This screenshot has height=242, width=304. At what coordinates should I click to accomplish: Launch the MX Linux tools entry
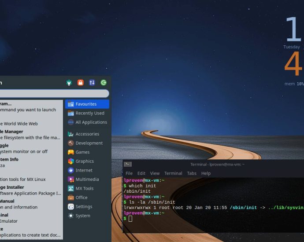pos(31,176)
